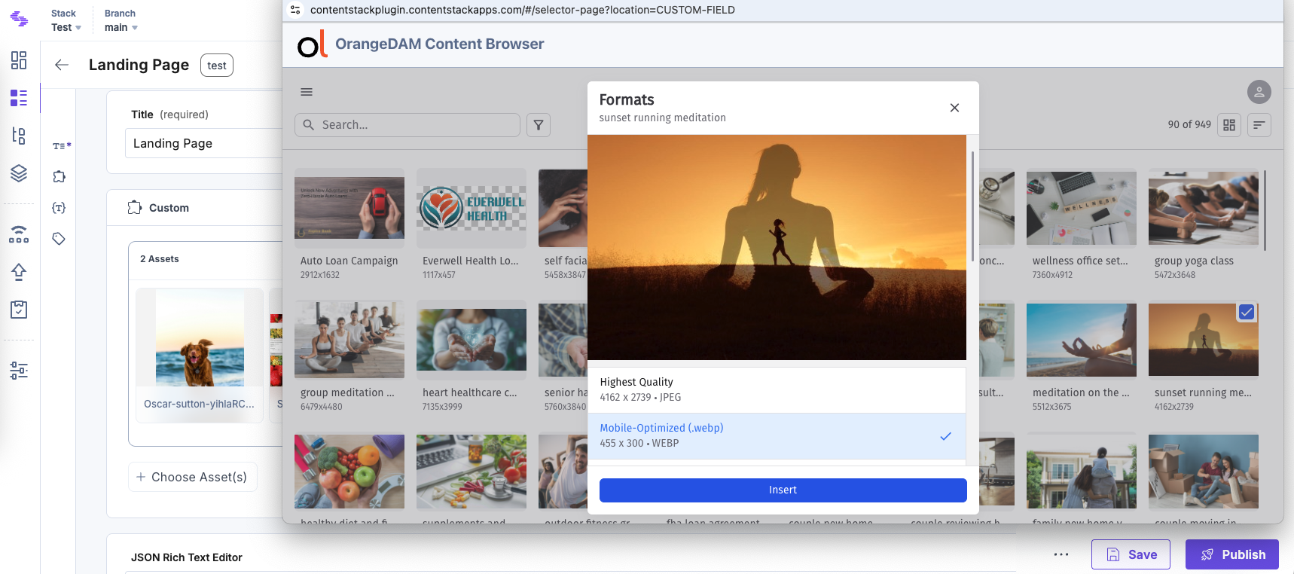Screen dimensions: 1294x574
Task: Open the group yoga class thumbnail
Action: pos(1204,208)
